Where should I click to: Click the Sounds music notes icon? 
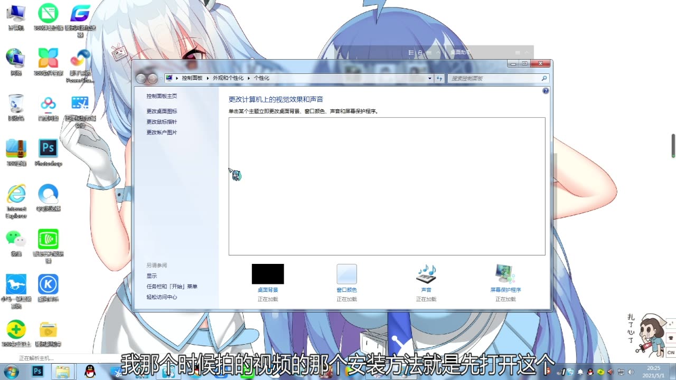[x=426, y=274]
